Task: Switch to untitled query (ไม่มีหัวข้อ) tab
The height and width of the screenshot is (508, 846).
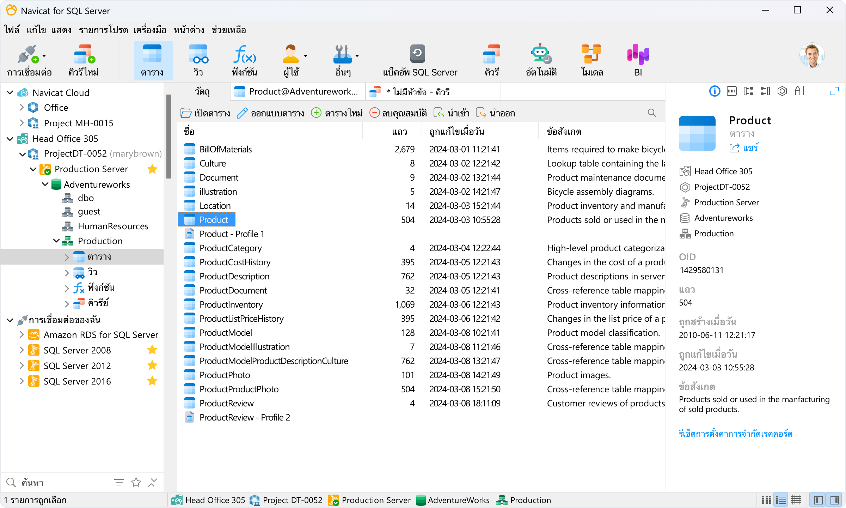Action: click(x=433, y=92)
